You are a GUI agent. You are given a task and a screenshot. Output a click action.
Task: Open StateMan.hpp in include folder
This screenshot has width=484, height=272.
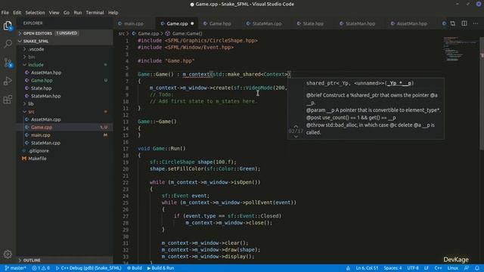coord(65,96)
